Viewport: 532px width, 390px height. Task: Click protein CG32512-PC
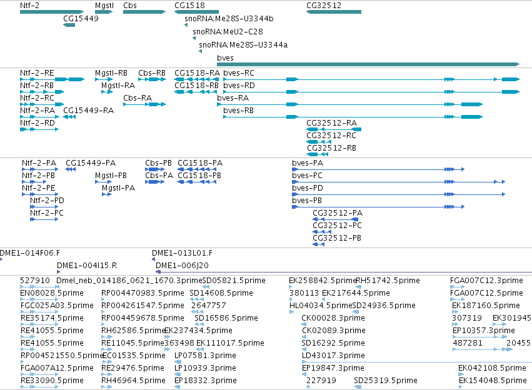click(x=337, y=226)
